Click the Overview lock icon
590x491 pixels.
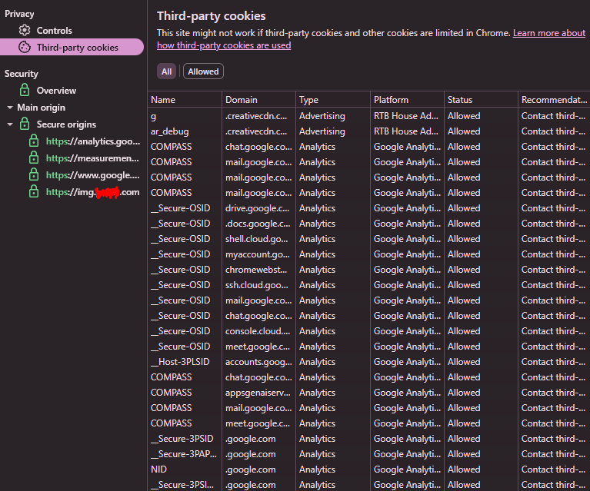point(25,90)
